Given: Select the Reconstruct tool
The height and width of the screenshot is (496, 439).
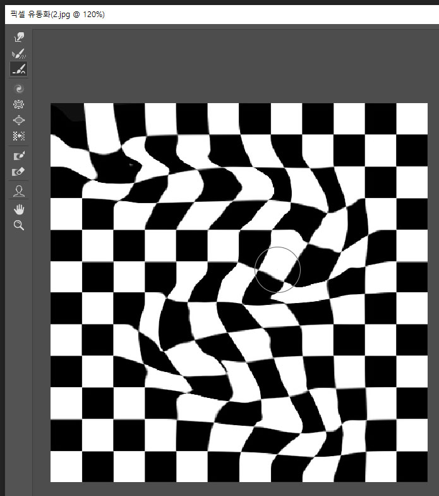Looking at the screenshot, I should [x=19, y=53].
